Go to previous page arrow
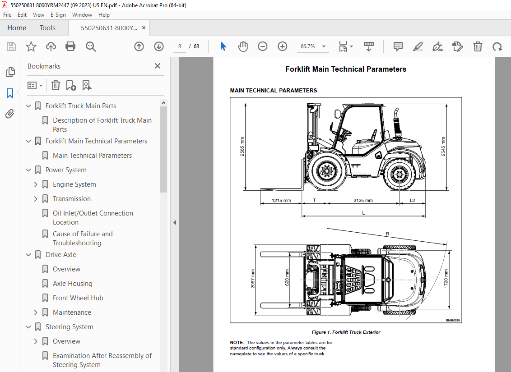 [x=139, y=46]
